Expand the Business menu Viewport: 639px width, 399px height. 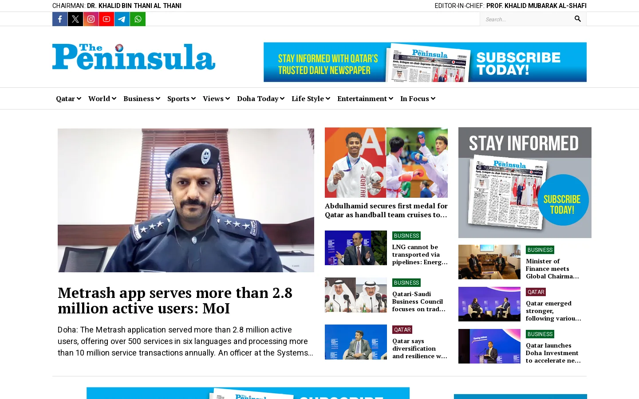click(x=142, y=98)
